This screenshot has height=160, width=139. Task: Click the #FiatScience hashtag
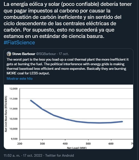coord(19,43)
